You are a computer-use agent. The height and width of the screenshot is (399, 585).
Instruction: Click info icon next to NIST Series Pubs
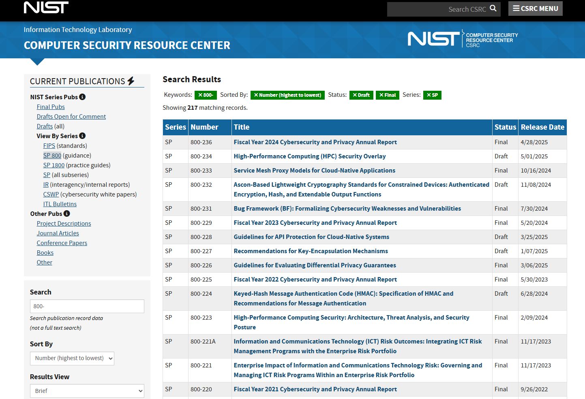[x=82, y=97]
